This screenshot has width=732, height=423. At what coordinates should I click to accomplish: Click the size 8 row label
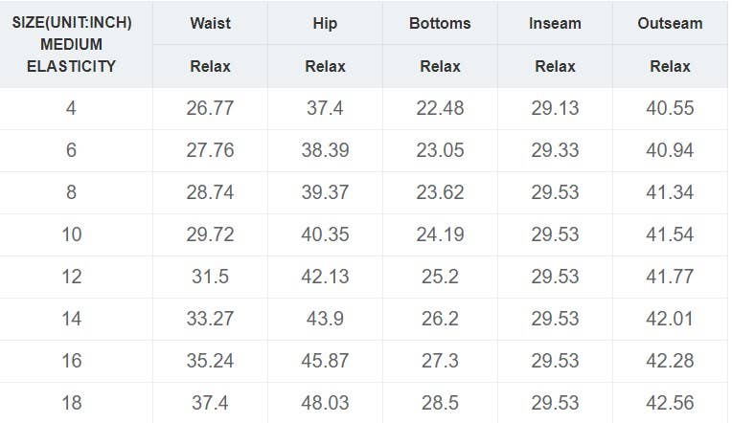point(71,192)
